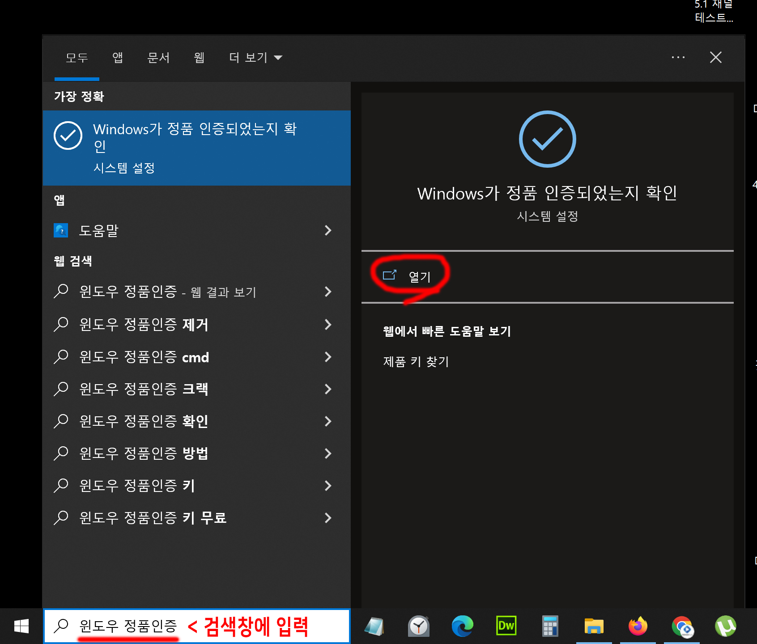Click the magnifier icon beside 윈도우 정품인증 크랙
Image resolution: width=757 pixels, height=644 pixels.
coord(61,389)
